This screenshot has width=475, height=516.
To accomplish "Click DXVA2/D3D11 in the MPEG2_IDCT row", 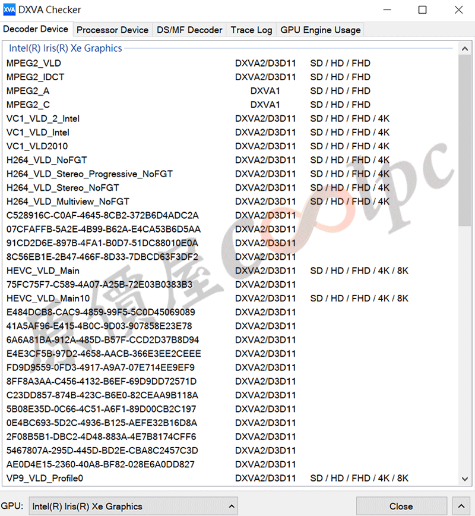I will [x=265, y=77].
